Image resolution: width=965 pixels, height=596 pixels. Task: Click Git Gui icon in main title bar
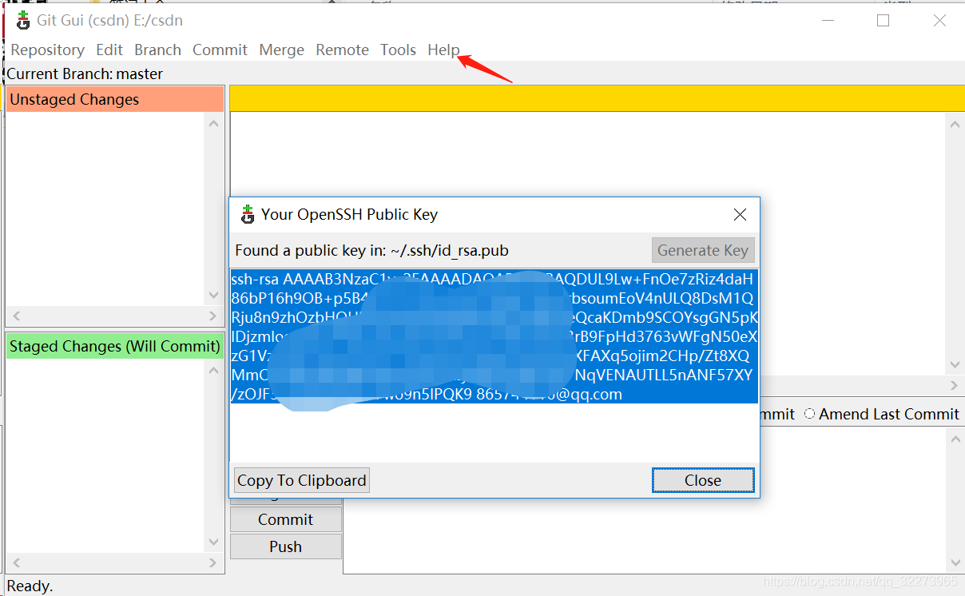pos(22,21)
